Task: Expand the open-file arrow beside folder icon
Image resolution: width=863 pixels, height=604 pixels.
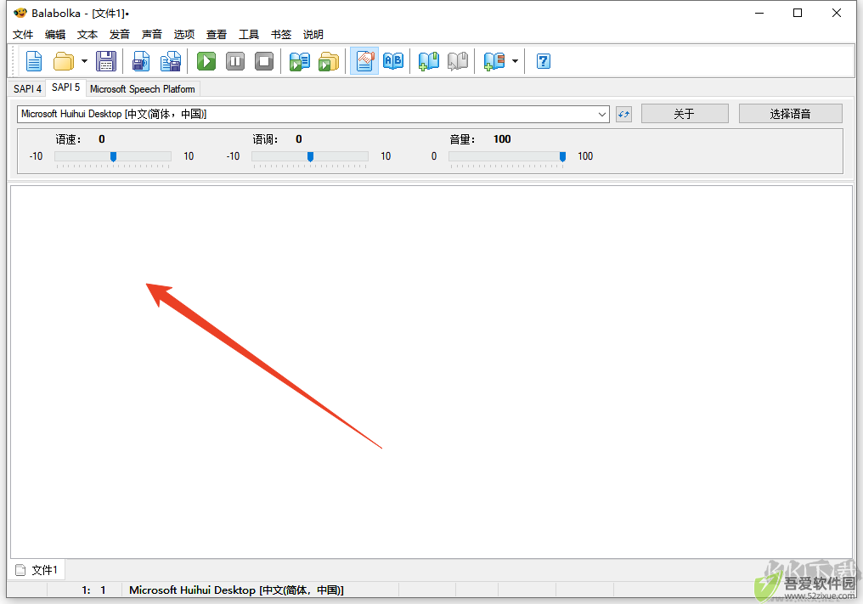Action: [x=84, y=61]
